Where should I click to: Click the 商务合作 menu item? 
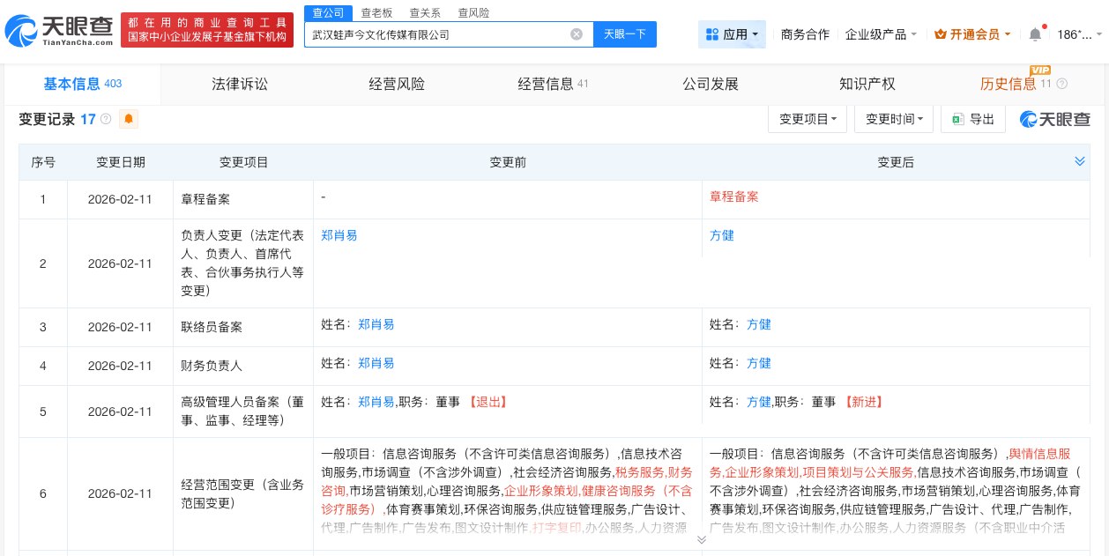[x=804, y=33]
